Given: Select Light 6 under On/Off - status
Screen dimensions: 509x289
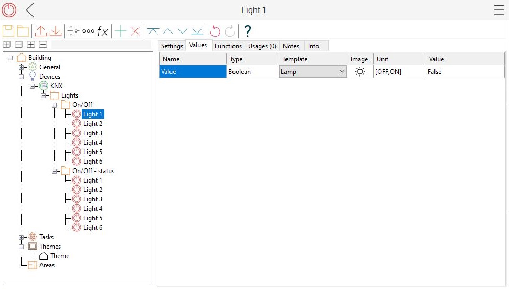Looking at the screenshot, I should pyautogui.click(x=93, y=228).
